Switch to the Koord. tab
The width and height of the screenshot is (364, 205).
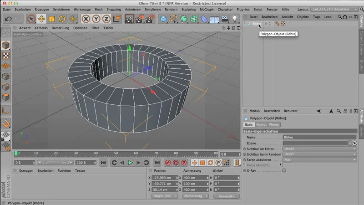[x=262, y=124]
